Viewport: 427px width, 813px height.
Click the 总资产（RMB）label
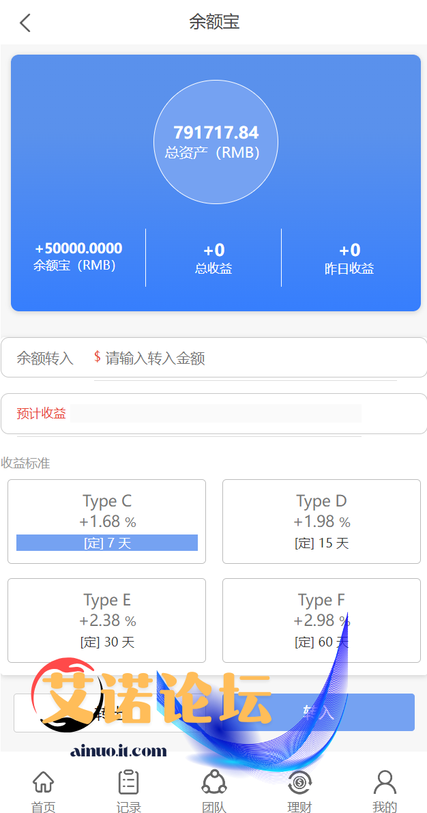pyautogui.click(x=212, y=153)
